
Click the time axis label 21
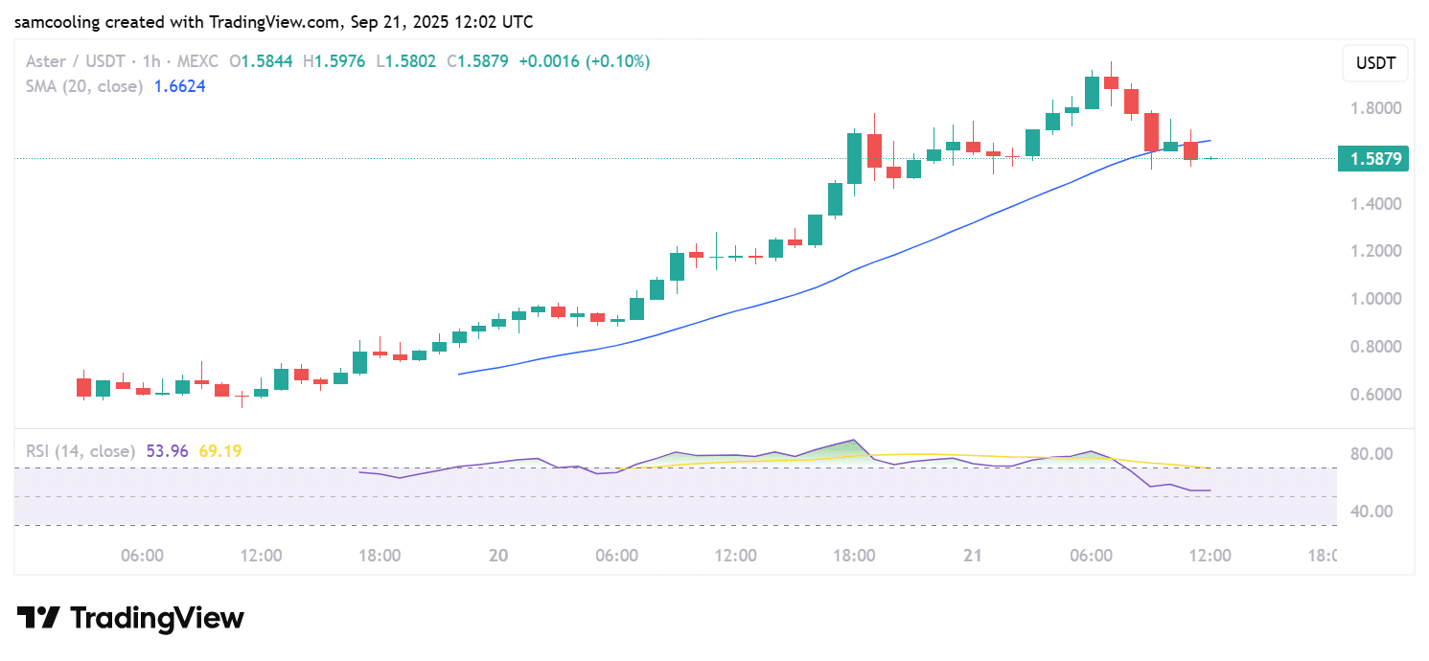tap(973, 556)
